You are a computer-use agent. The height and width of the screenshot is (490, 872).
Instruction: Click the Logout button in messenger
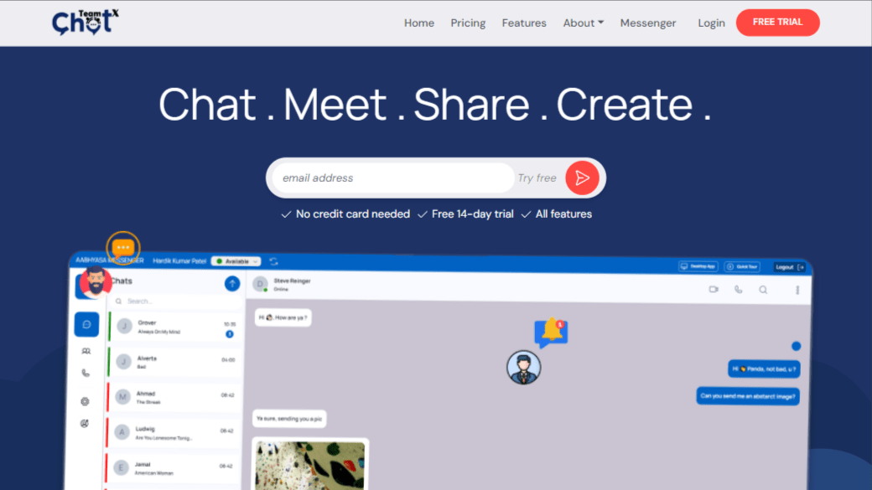[789, 266]
